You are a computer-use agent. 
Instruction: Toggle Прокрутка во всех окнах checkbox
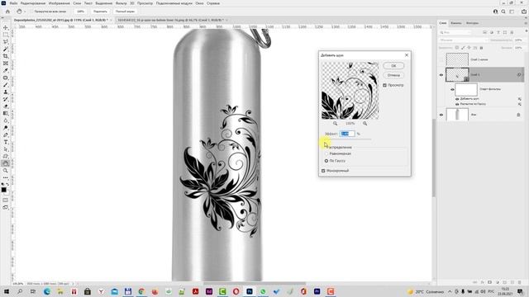[x=32, y=12]
